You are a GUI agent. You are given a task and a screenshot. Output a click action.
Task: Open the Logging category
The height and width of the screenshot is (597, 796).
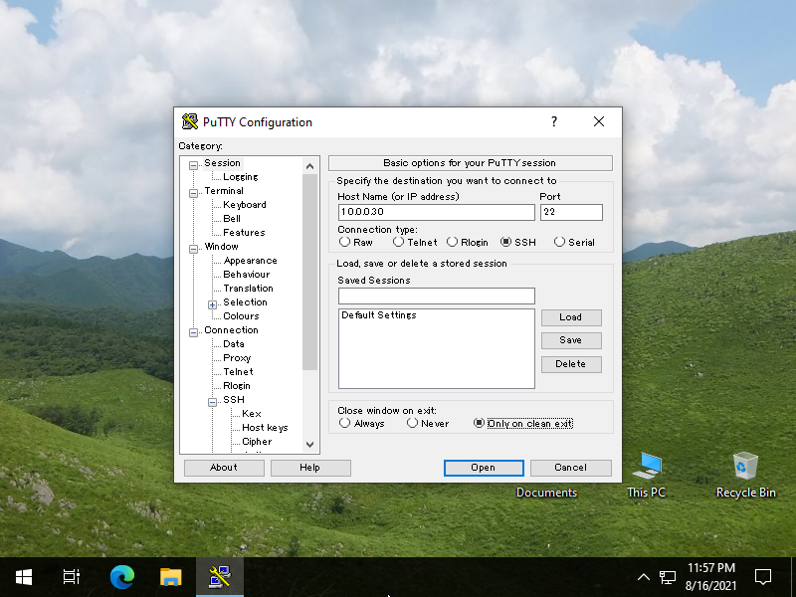click(x=241, y=177)
